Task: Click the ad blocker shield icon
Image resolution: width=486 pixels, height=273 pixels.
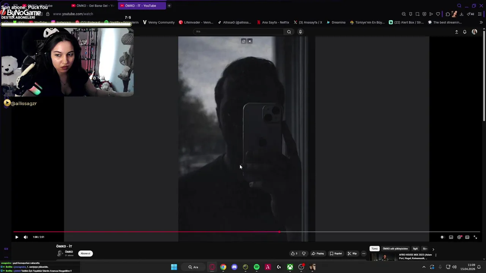Action: (x=424, y=14)
